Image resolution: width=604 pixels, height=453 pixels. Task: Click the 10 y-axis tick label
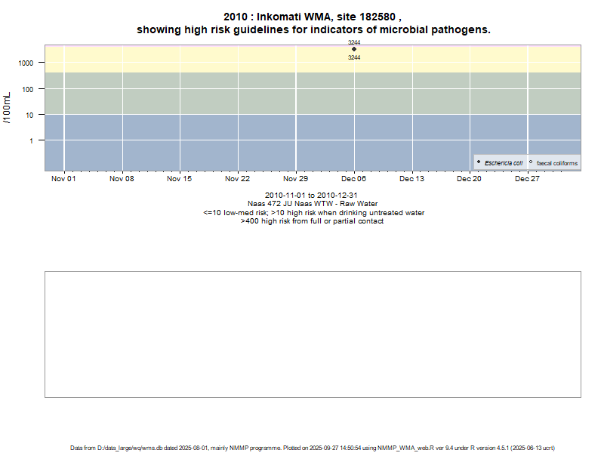pos(32,115)
